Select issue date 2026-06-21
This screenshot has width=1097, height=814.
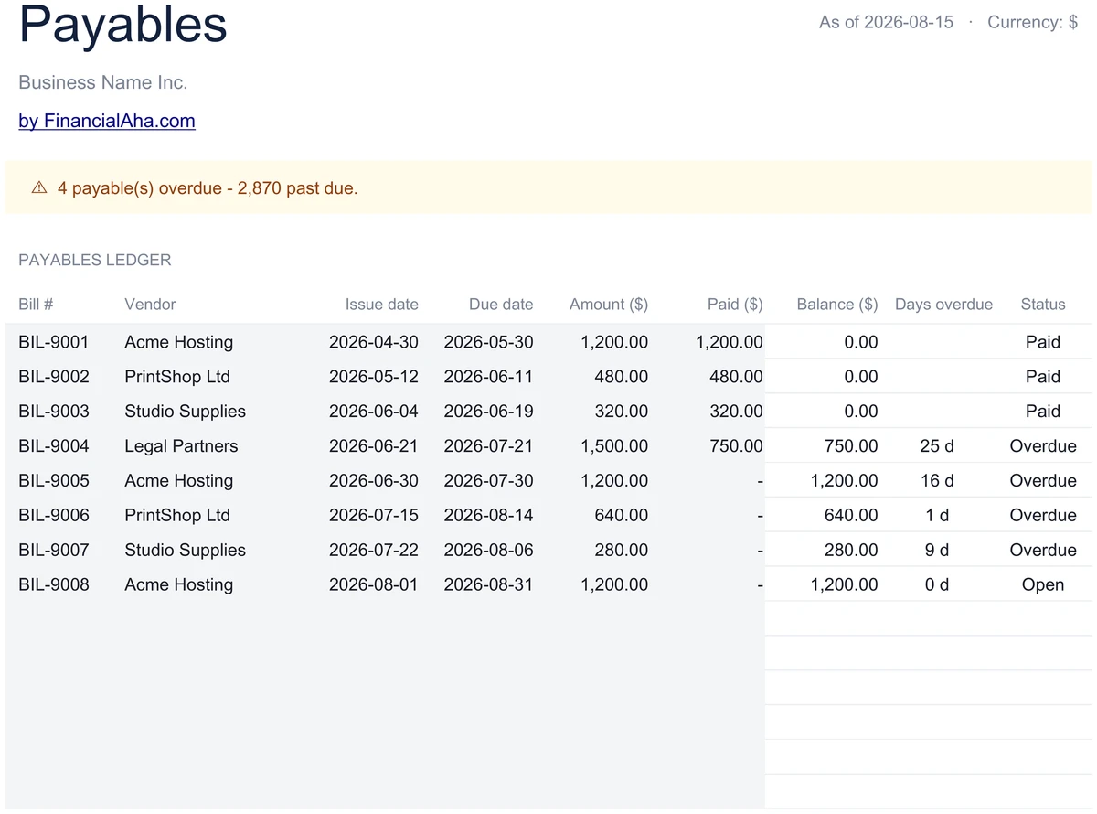coord(374,446)
